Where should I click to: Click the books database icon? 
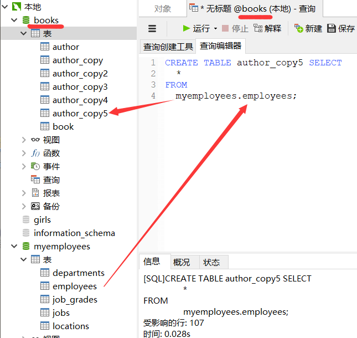[x=26, y=20]
